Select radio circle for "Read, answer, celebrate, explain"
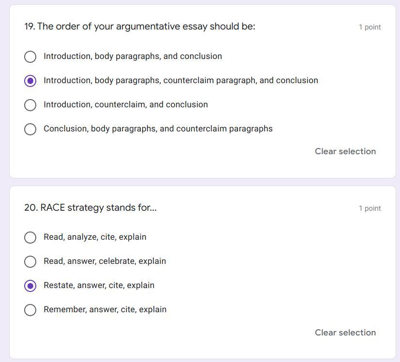 30,261
